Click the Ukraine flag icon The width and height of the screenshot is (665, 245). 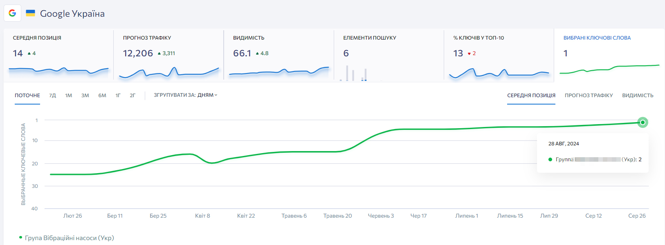[x=30, y=13]
